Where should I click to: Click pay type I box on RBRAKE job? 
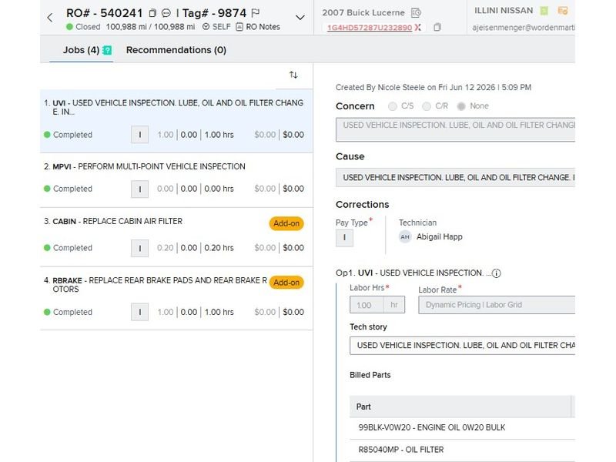tap(139, 313)
